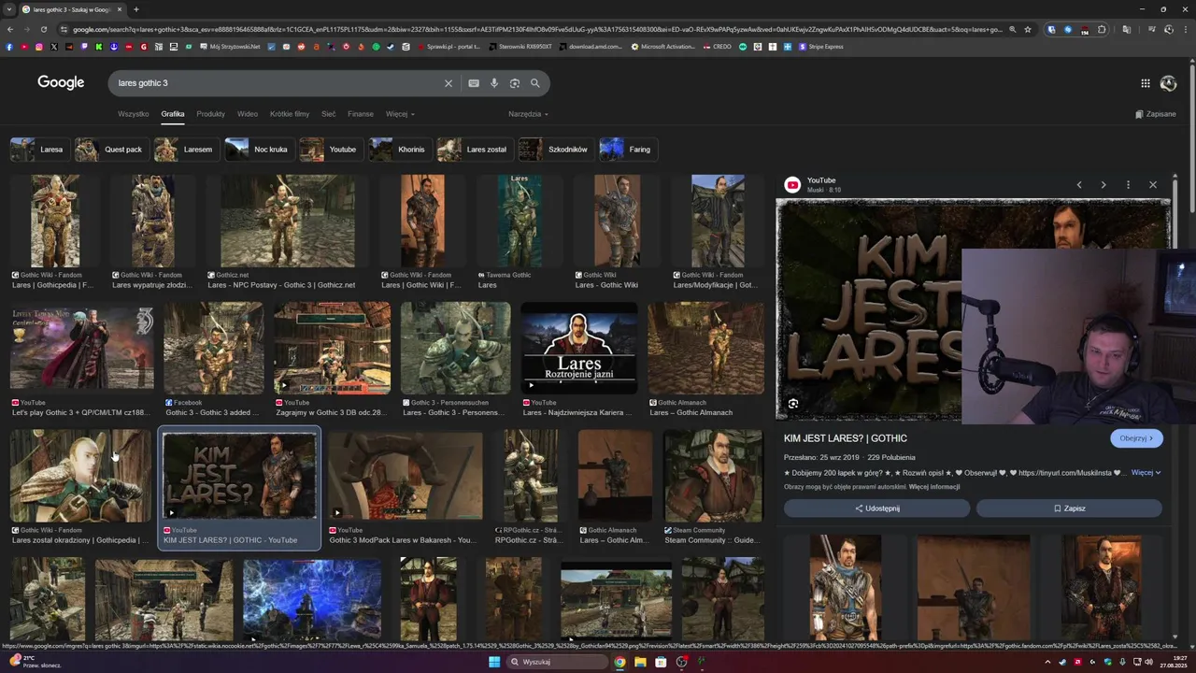Open saved items via Zapisane

1156,114
